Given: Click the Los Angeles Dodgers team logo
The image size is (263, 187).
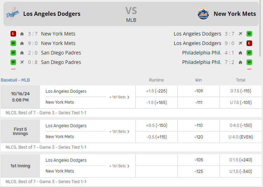Looking at the screenshot, I should click(x=13, y=14).
